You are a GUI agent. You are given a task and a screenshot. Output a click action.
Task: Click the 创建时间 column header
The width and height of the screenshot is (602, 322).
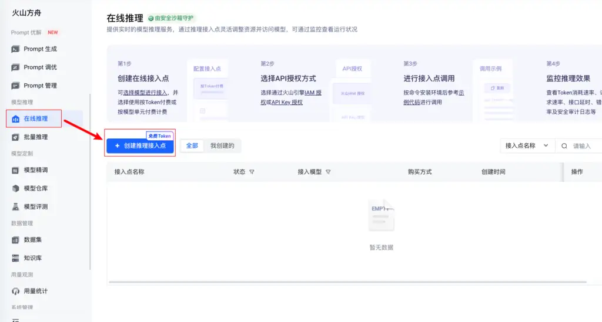coord(493,172)
